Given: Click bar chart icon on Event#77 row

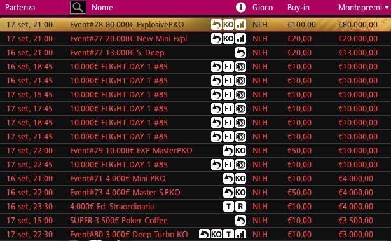Looking at the screenshot, I should (x=240, y=39).
